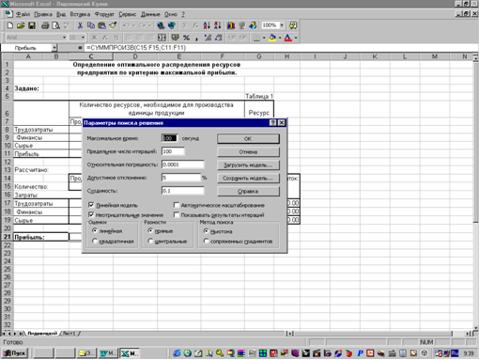Open the Сервис menu

[x=128, y=14]
